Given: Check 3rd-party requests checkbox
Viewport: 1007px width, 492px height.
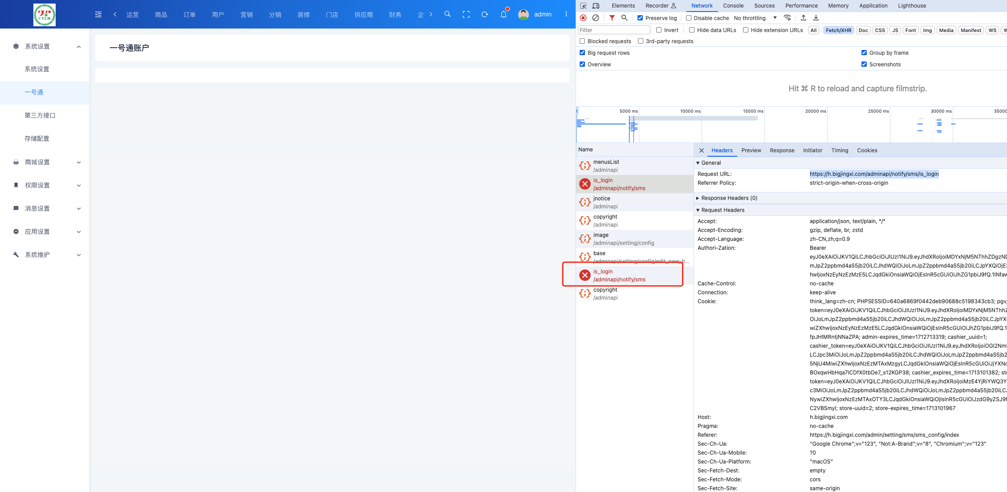Looking at the screenshot, I should 641,41.
